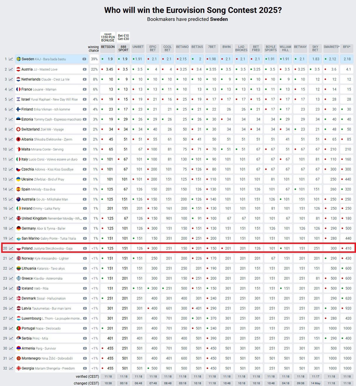Click Ireland's Cool Bet odds 161

[168, 208]
